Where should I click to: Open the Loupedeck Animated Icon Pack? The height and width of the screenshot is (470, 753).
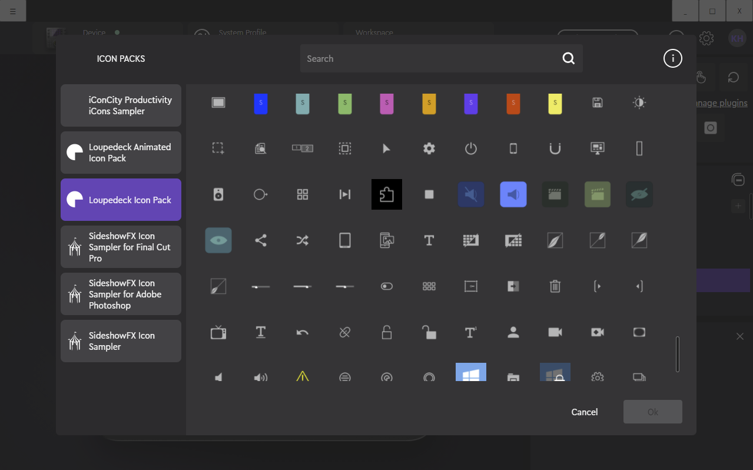pyautogui.click(x=121, y=153)
